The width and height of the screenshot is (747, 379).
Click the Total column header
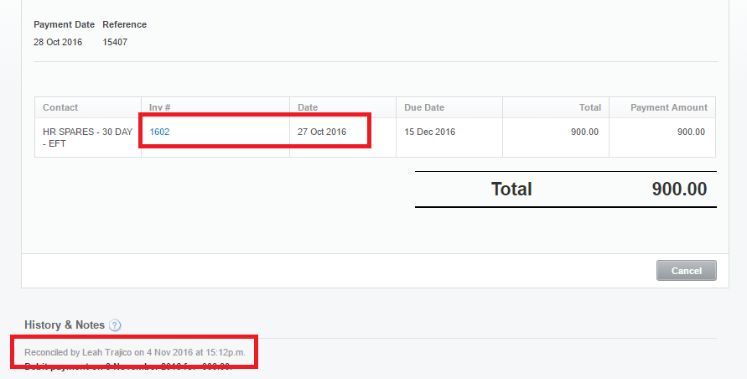tap(590, 107)
